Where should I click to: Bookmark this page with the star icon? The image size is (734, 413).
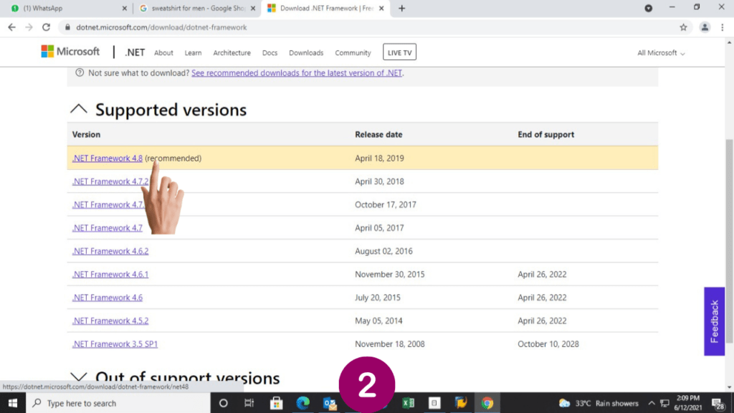[683, 27]
